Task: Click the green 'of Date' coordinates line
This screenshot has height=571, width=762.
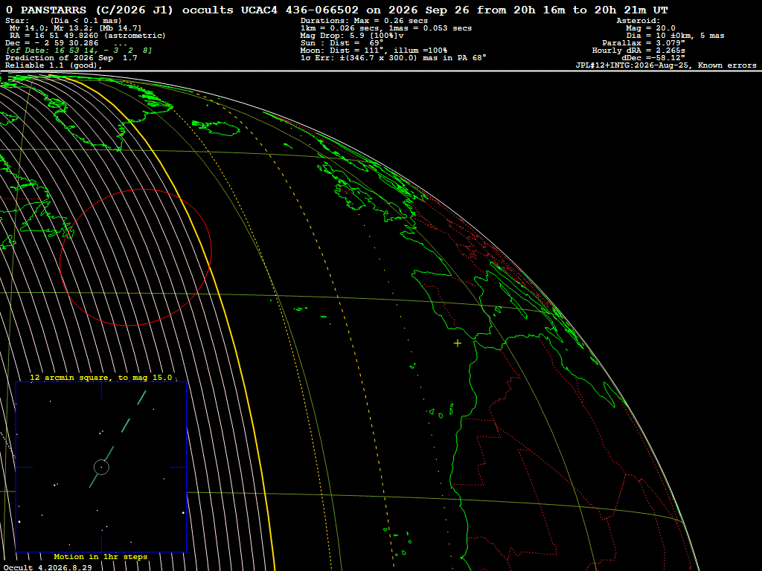Action: point(79,50)
